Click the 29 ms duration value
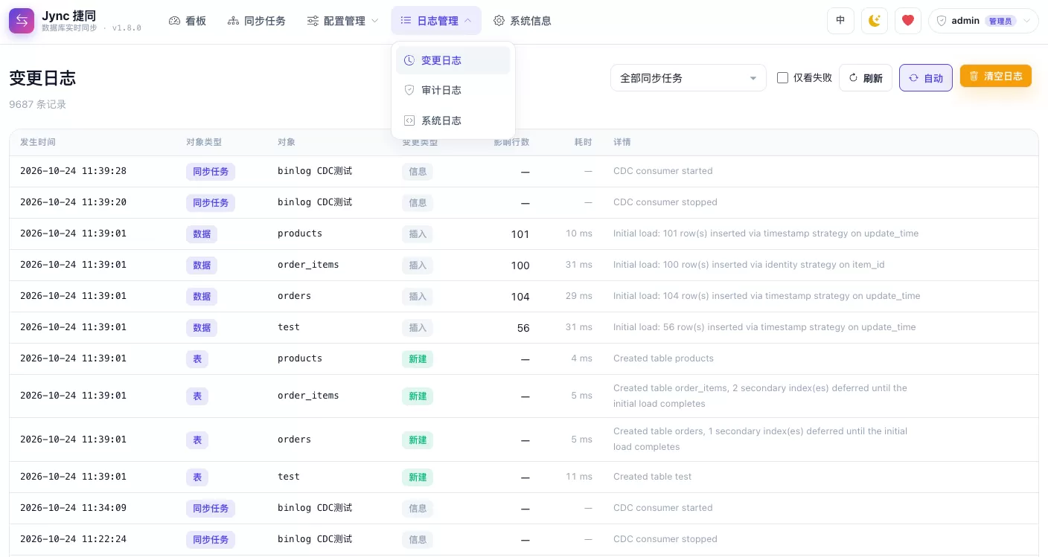Screen dimensions: 1048x557 [x=579, y=296]
